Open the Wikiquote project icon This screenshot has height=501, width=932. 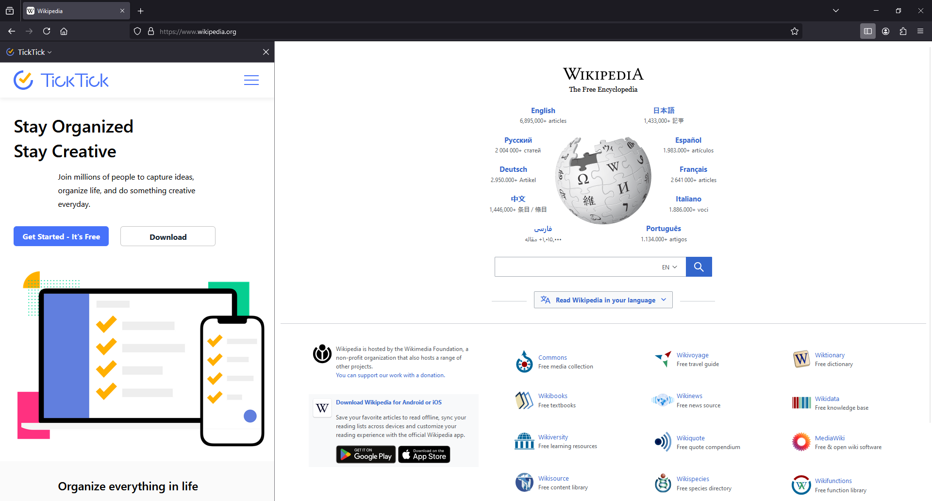pos(663,442)
